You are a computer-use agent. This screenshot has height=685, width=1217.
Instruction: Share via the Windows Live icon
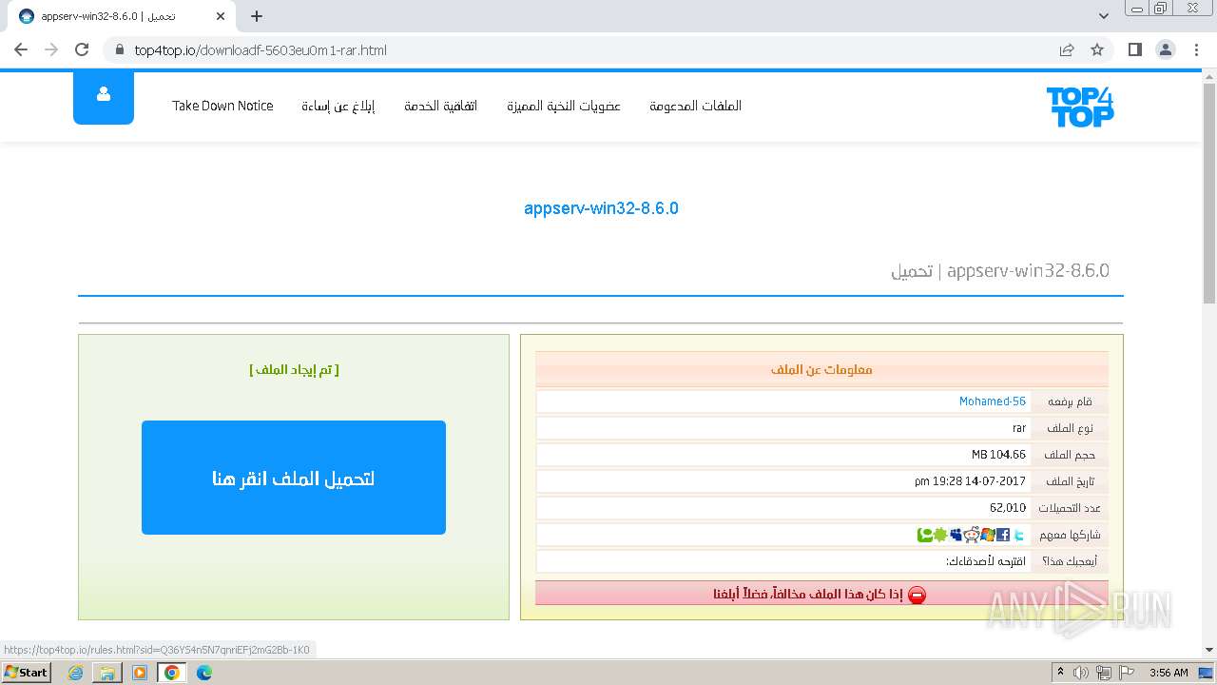point(987,535)
